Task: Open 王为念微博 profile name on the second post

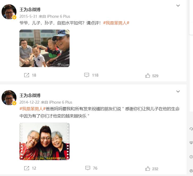Action: click(x=30, y=95)
